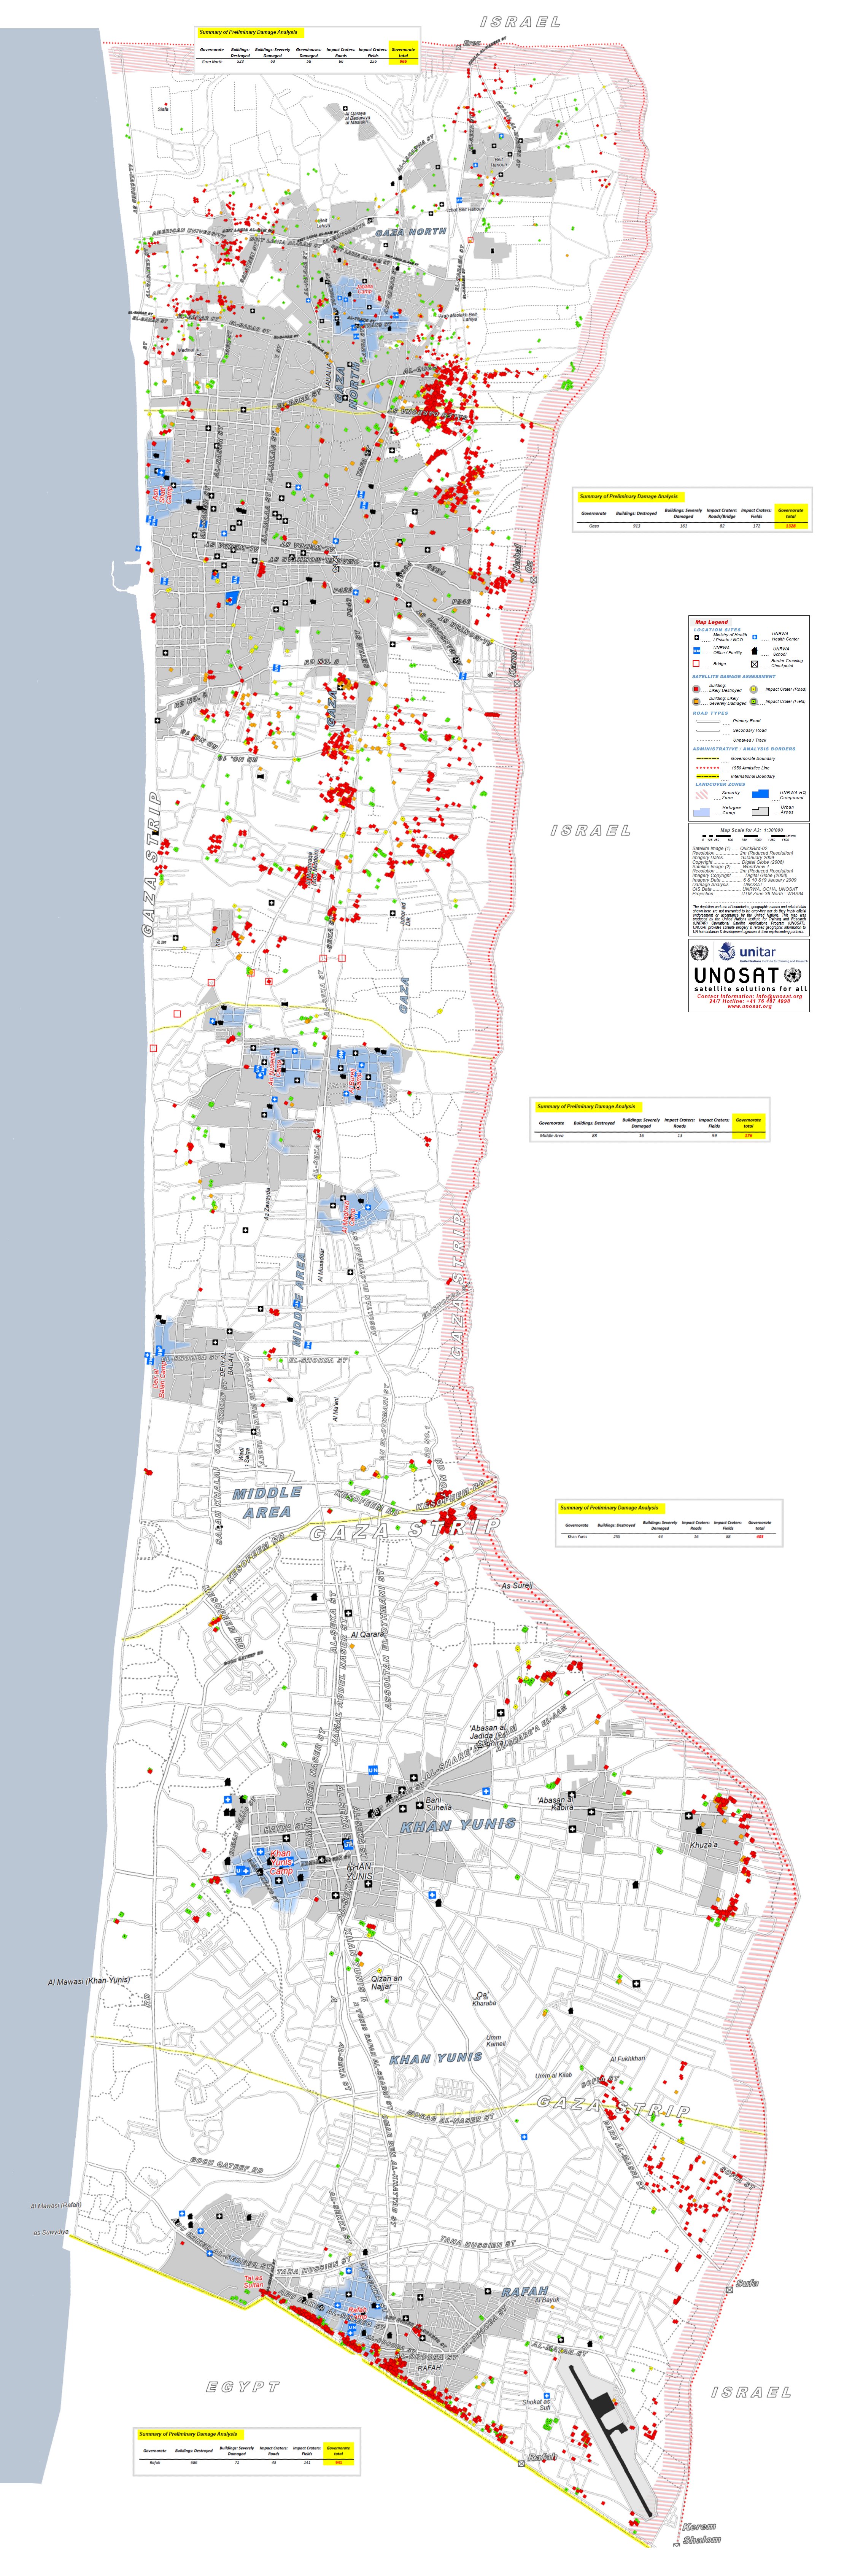This screenshot has height=2576, width=863.
Task: Click the Building Likely Severely Damaged legend symbol
Action: coord(696,702)
